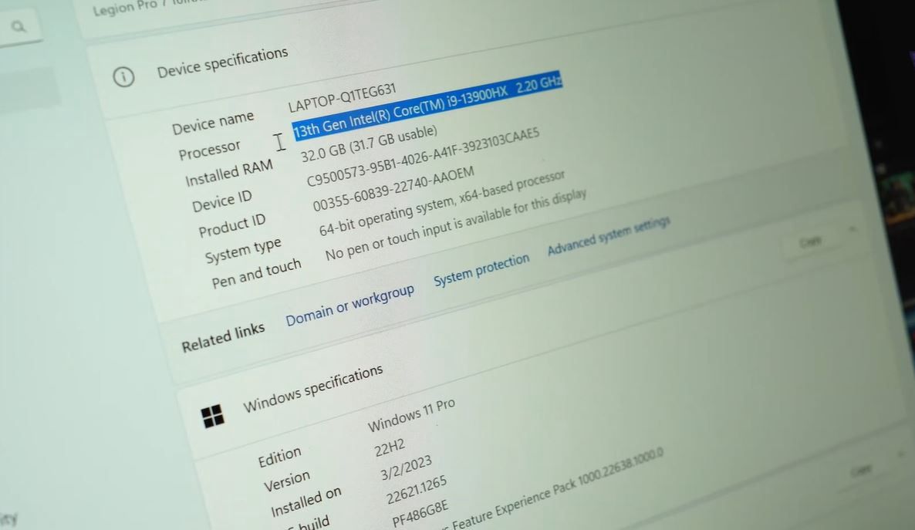Viewport: 915px width, 530px height.
Task: Click device name LAPTOP-Q1TEG631
Action: (x=342, y=97)
